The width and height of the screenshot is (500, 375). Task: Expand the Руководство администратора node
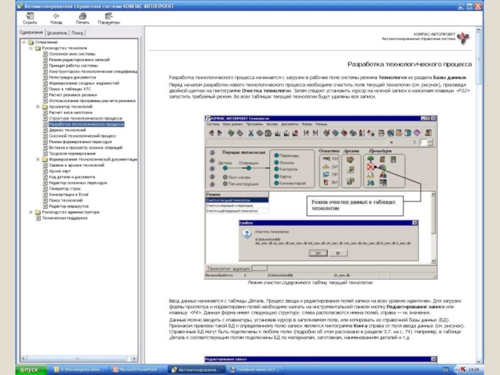tap(31, 212)
